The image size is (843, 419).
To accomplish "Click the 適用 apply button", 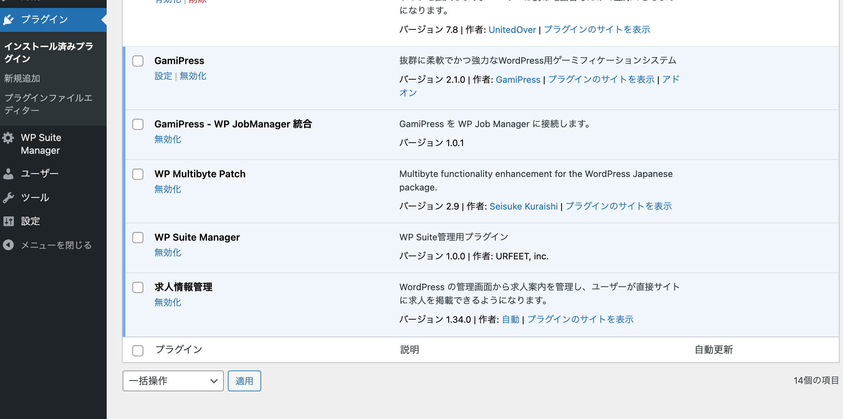I will pyautogui.click(x=244, y=381).
